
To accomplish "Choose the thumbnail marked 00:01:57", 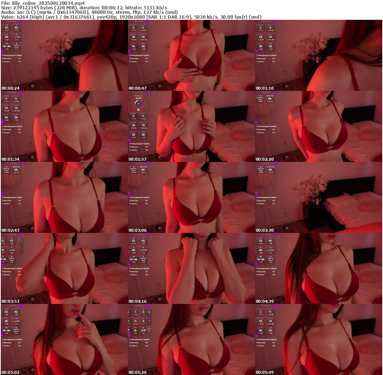I will [x=191, y=126].
